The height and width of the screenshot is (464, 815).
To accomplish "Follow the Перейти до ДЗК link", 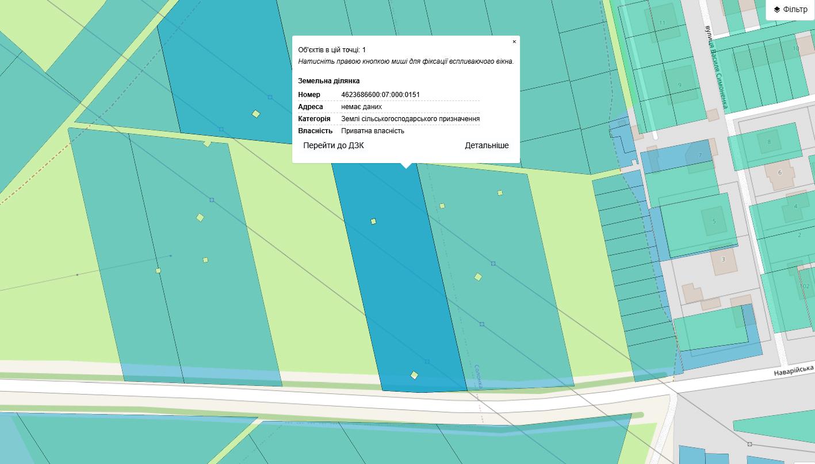I will (x=334, y=145).
